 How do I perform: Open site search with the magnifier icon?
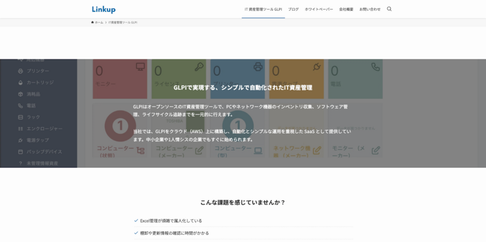389,9
